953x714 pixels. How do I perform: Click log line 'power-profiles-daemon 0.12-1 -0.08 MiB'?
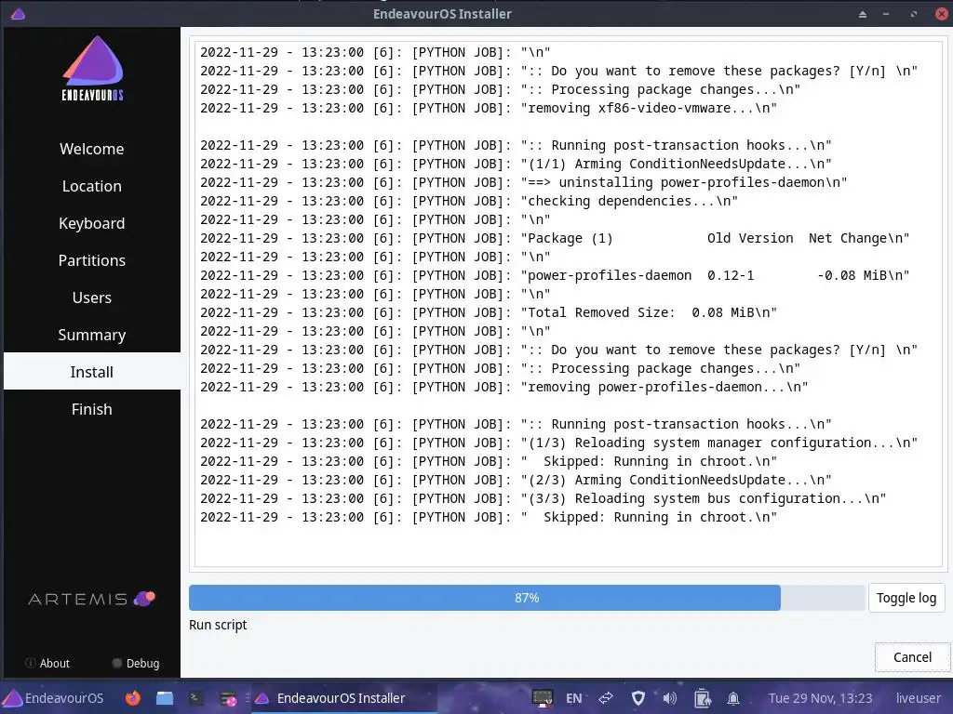pos(555,275)
